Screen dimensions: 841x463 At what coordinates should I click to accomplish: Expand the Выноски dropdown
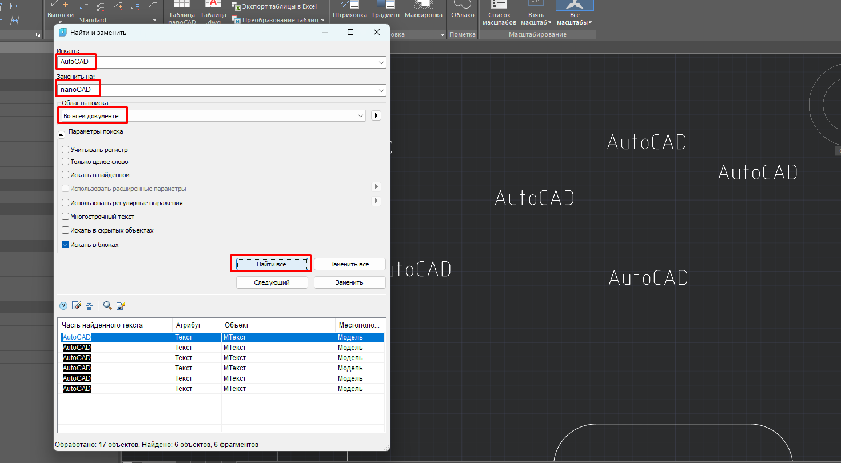pos(61,23)
